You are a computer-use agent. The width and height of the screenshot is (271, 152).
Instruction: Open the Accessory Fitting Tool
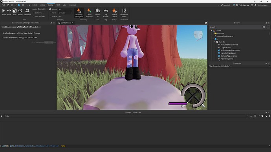[79, 13]
